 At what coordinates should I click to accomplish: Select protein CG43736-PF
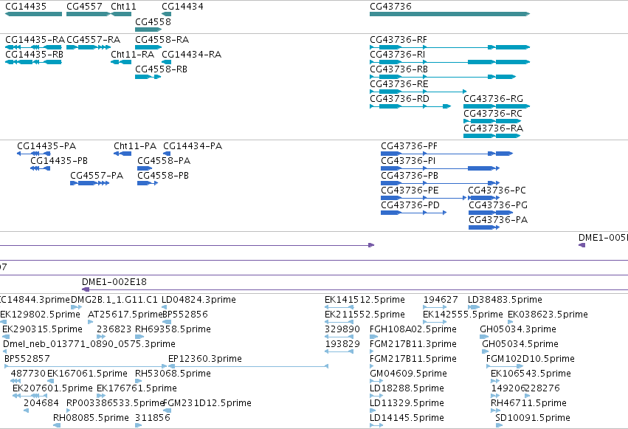[x=446, y=154]
